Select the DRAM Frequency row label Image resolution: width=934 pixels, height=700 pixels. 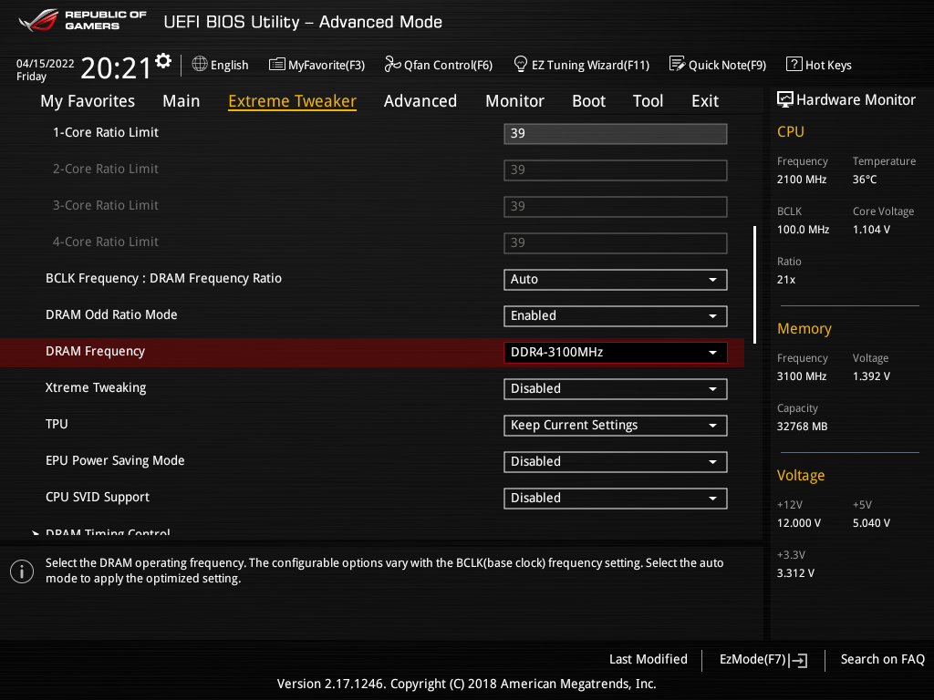(x=95, y=351)
